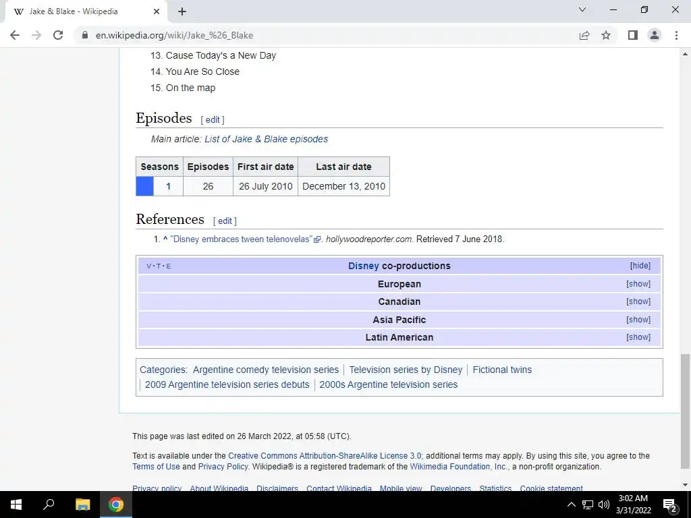Screen dimensions: 691x518
Task: Show the European group
Action: [638, 284]
